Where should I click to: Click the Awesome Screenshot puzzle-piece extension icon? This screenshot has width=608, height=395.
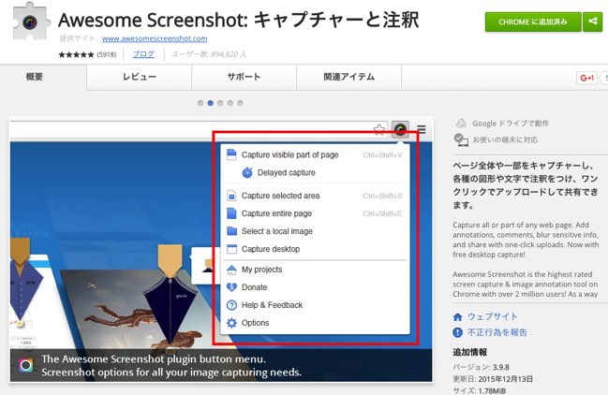click(30, 22)
